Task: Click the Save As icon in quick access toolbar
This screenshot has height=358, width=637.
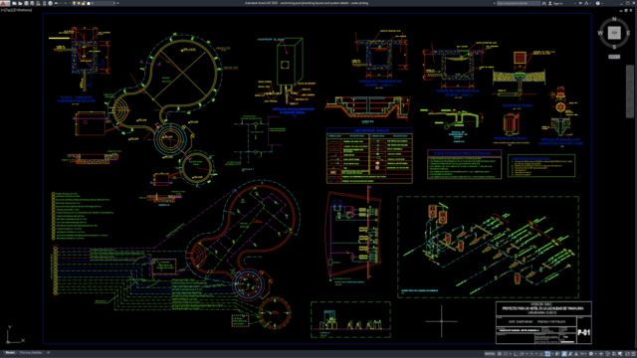Action: tap(32, 3)
